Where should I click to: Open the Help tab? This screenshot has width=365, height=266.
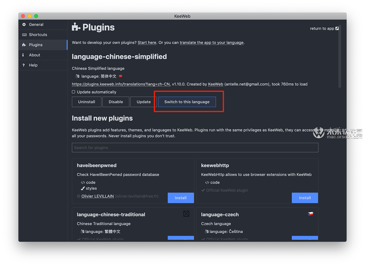pos(43,65)
